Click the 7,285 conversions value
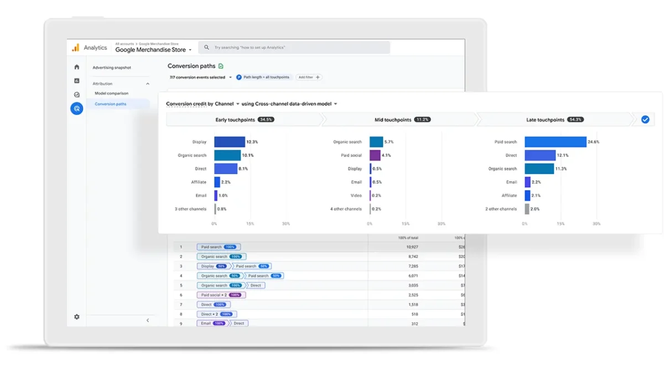 [x=413, y=266]
